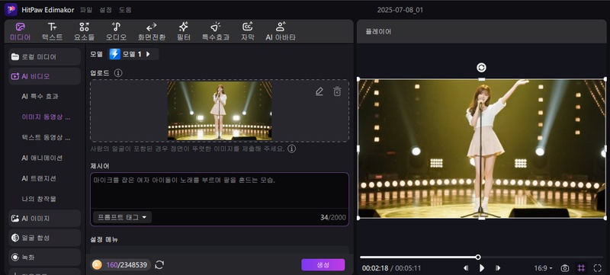Click the 플레이어 panel title
The image size is (610, 275).
(378, 31)
